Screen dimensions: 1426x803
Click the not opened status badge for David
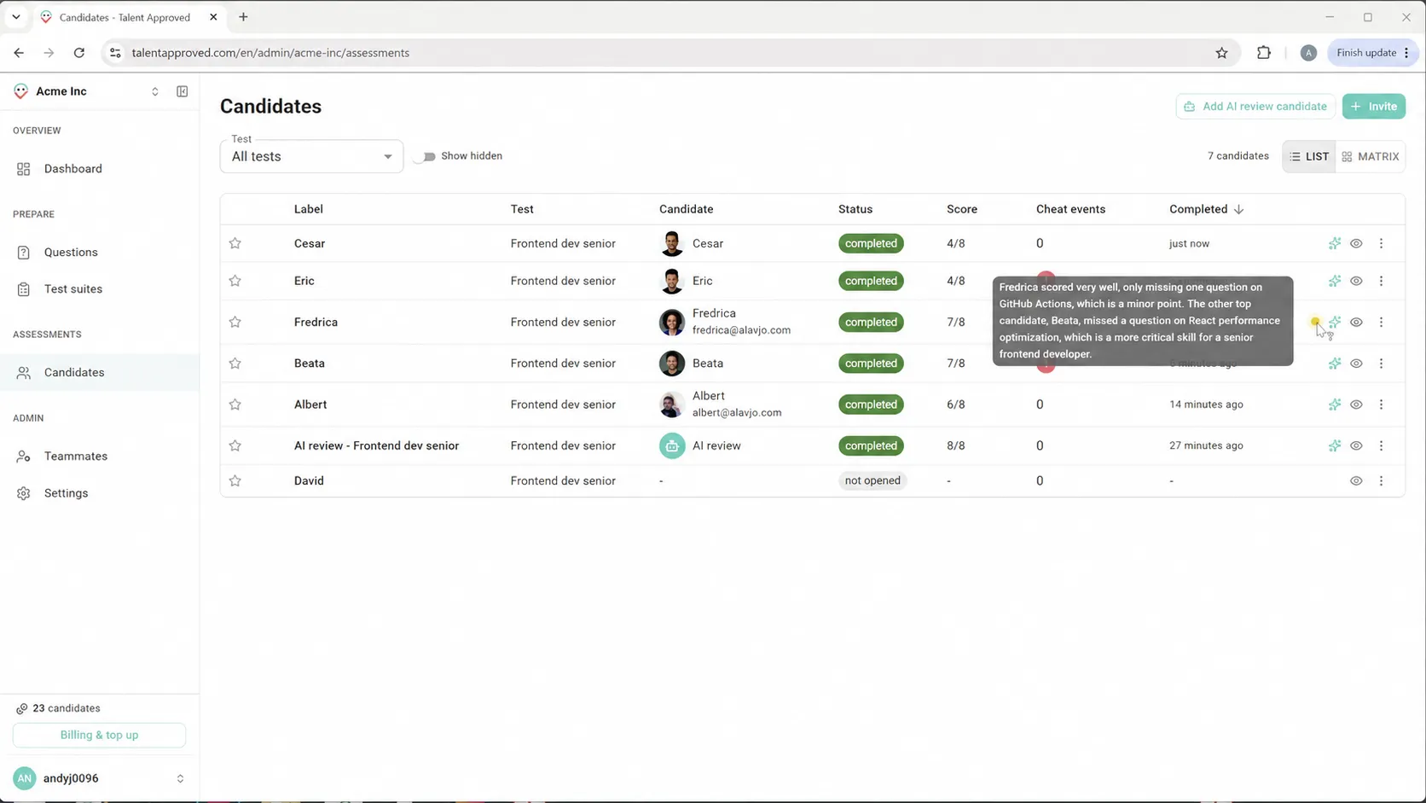click(x=872, y=480)
